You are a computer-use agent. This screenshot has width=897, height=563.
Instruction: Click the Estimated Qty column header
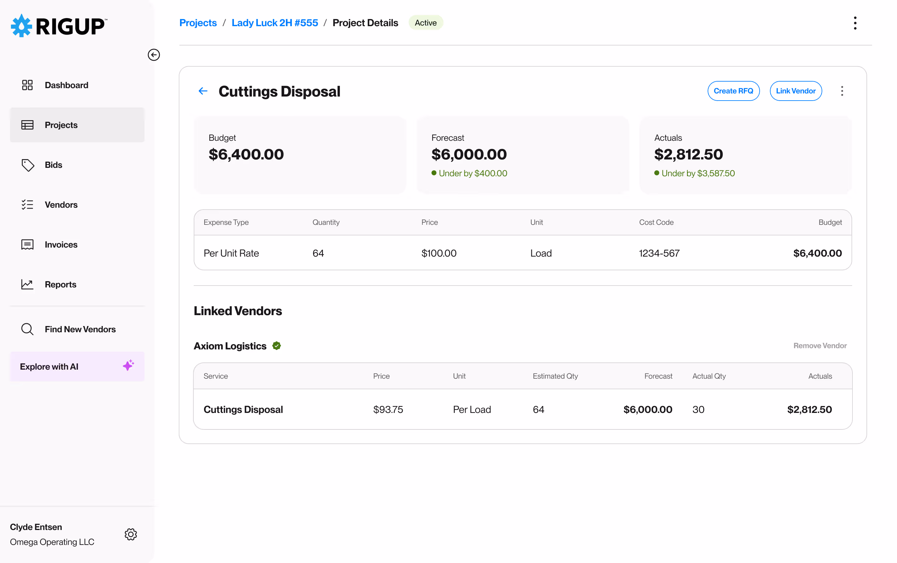(555, 376)
